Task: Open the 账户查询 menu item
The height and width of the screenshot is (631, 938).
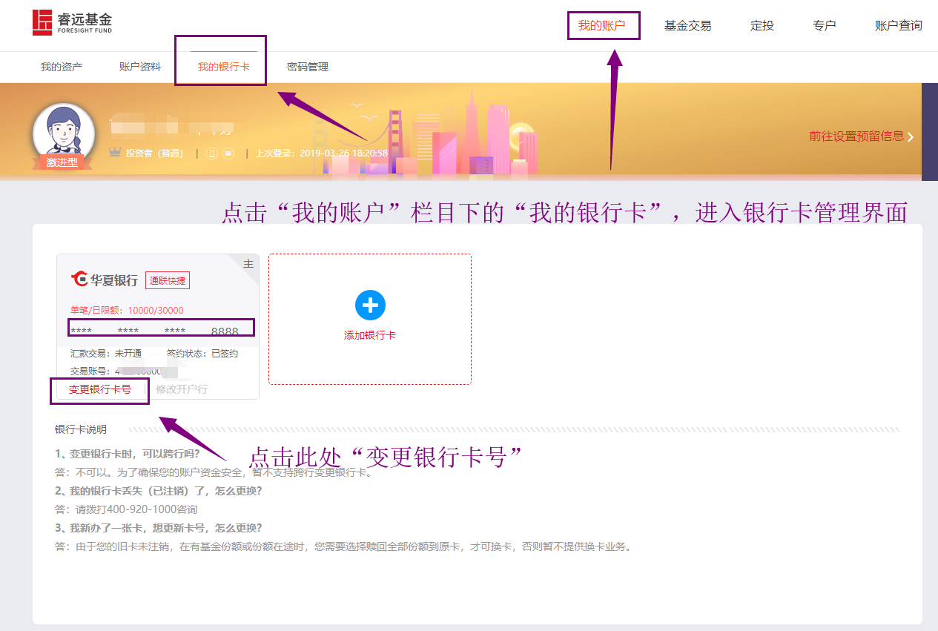Action: [x=898, y=25]
